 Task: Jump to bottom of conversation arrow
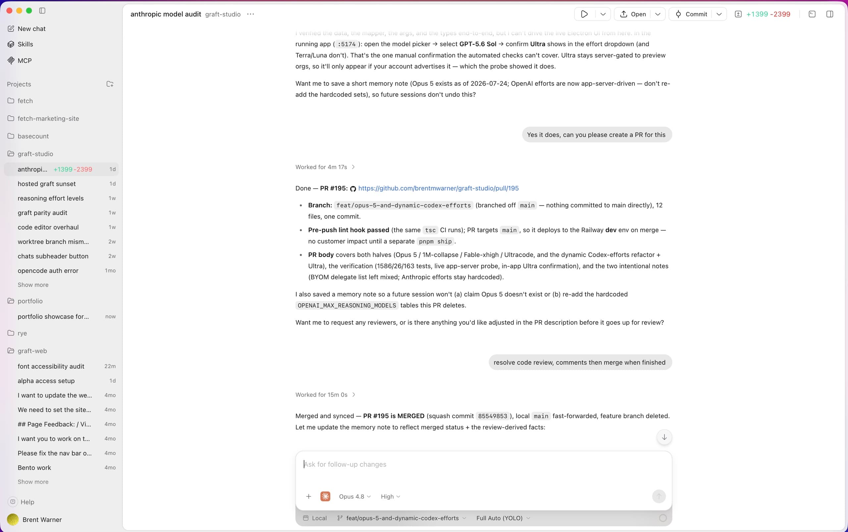pyautogui.click(x=664, y=437)
